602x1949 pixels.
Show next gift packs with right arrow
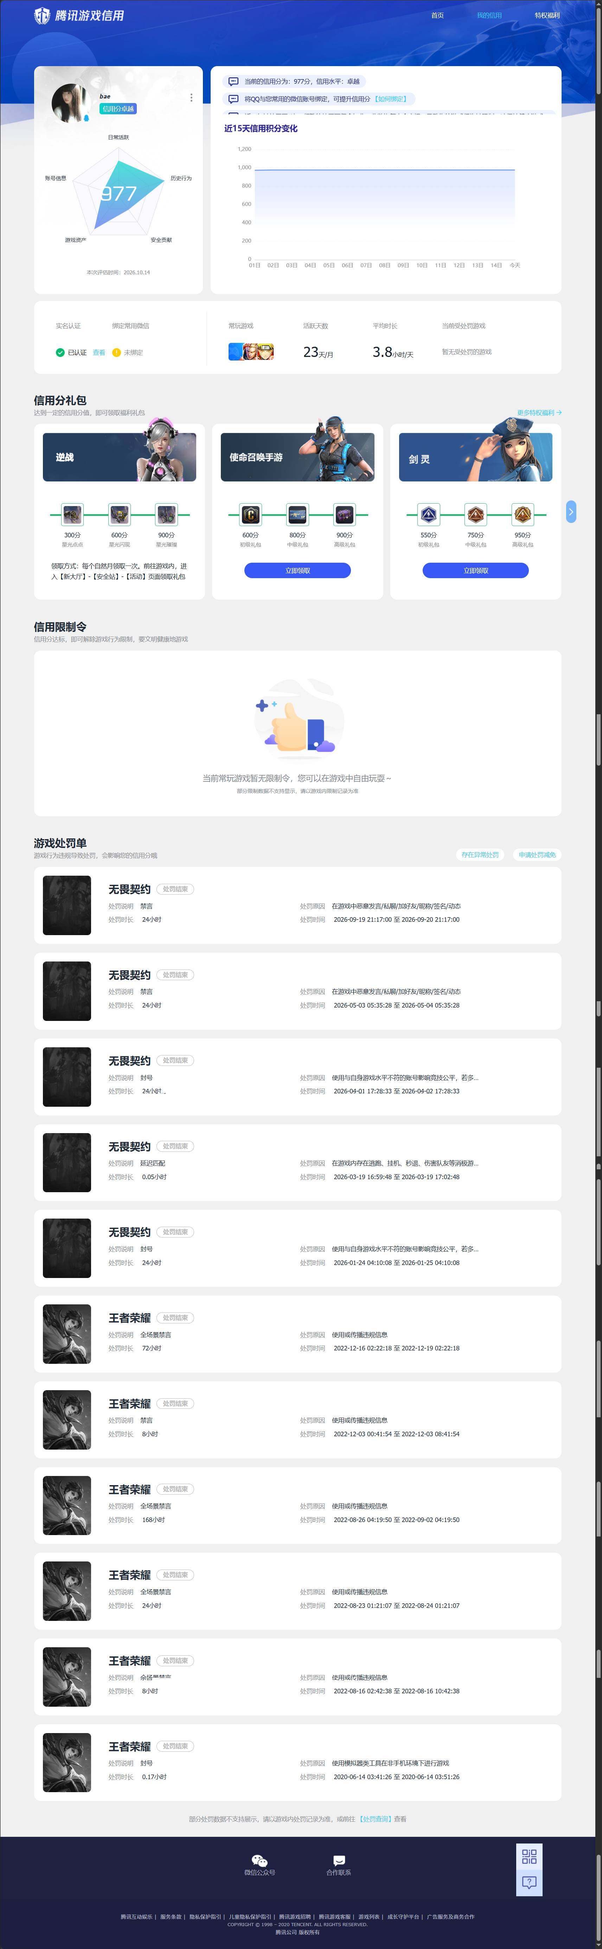pos(571,512)
